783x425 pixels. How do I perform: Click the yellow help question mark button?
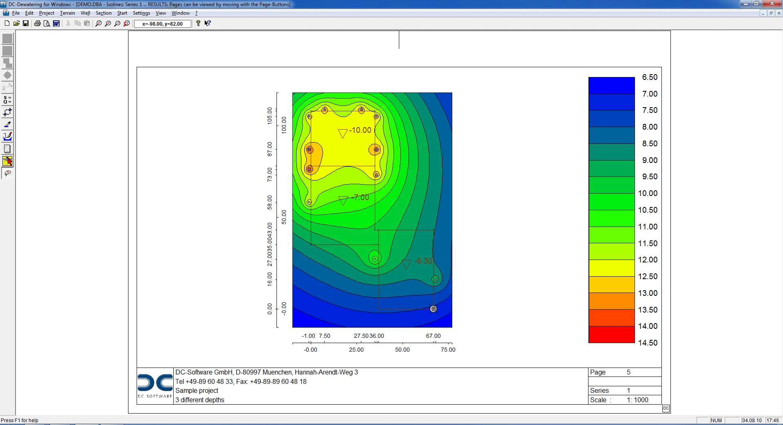tap(198, 24)
